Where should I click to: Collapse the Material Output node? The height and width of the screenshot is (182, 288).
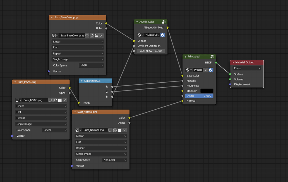233,62
